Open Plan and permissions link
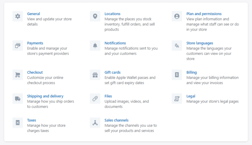 [x=204, y=14]
